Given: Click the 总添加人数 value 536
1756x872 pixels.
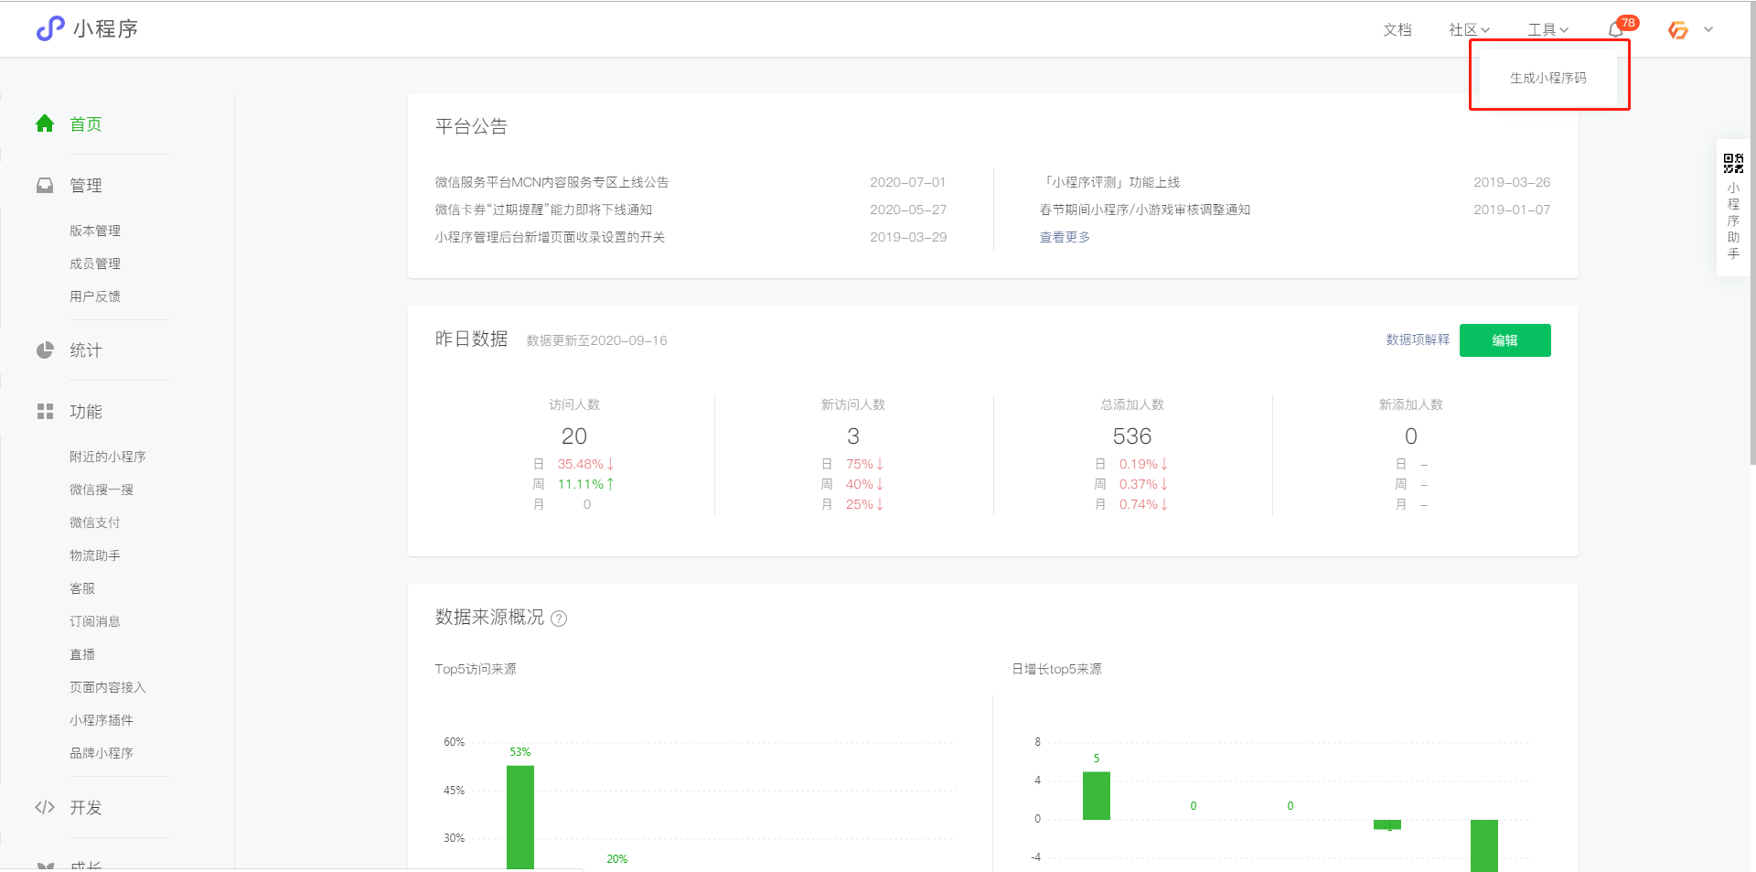Looking at the screenshot, I should (x=1132, y=436).
